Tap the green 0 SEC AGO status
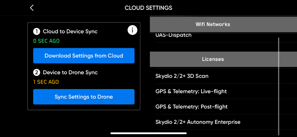Image resolution: width=297 pixels, height=137 pixels. click(46, 41)
